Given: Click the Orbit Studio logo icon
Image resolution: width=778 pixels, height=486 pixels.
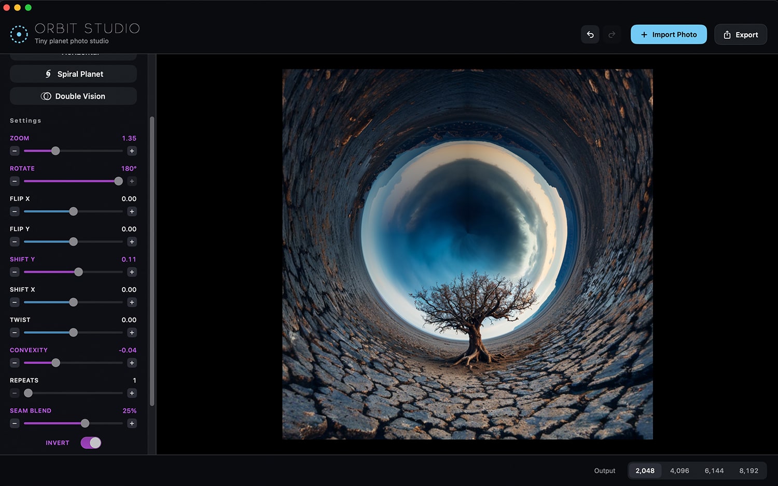Looking at the screenshot, I should point(19,34).
